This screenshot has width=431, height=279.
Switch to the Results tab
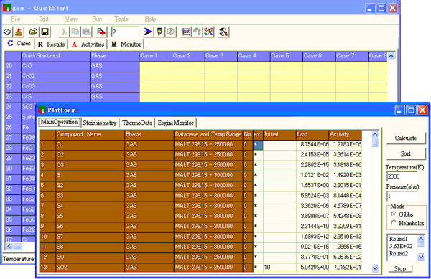click(51, 44)
